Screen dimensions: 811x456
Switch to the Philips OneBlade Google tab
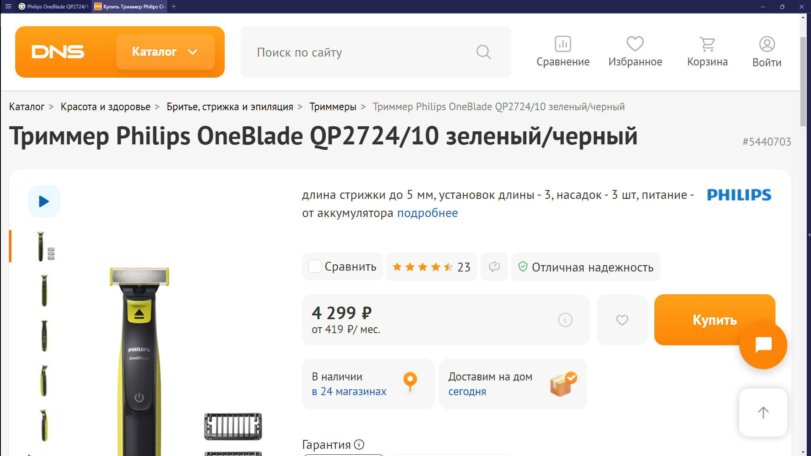(x=54, y=6)
